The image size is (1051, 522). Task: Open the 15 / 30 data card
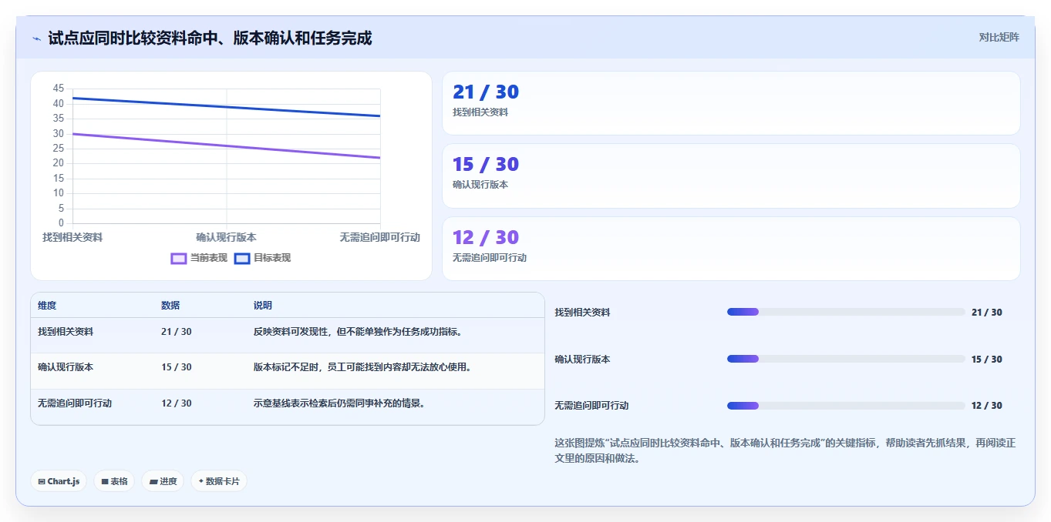tap(731, 176)
